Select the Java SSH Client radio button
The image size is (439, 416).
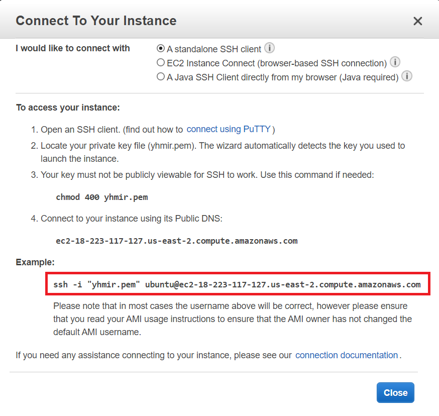point(161,77)
